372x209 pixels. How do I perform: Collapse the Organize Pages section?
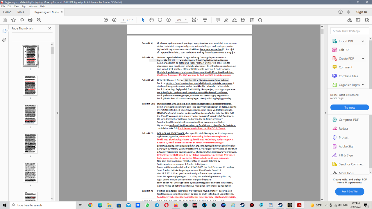pos(363,85)
